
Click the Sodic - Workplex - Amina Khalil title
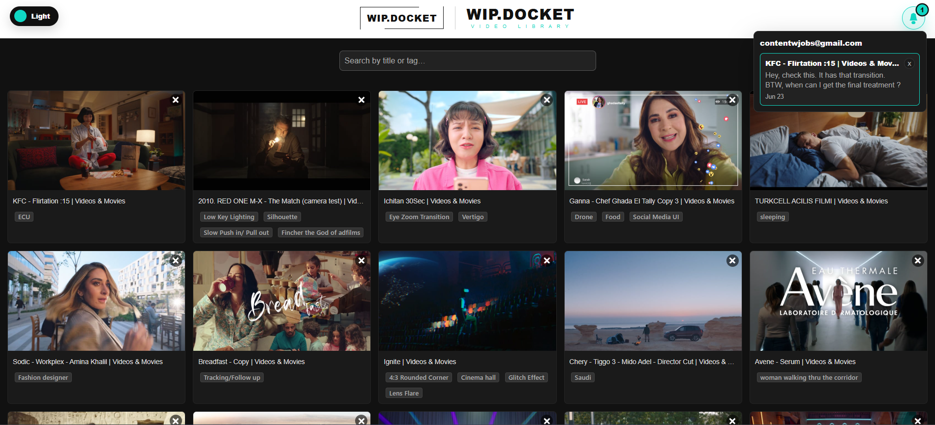(x=88, y=362)
